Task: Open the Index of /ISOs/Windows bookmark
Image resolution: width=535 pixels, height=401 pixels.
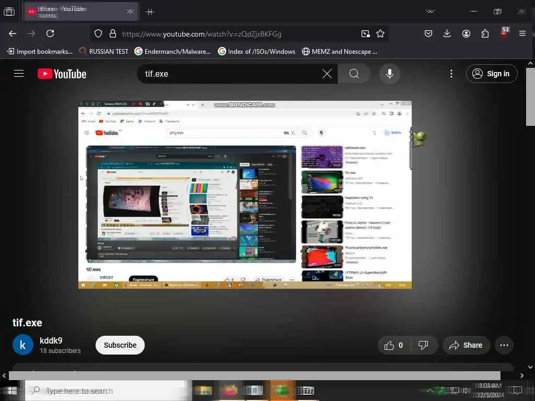Action: tap(257, 52)
